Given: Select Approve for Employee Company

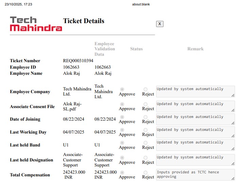Looking at the screenshot, I should [122, 90].
